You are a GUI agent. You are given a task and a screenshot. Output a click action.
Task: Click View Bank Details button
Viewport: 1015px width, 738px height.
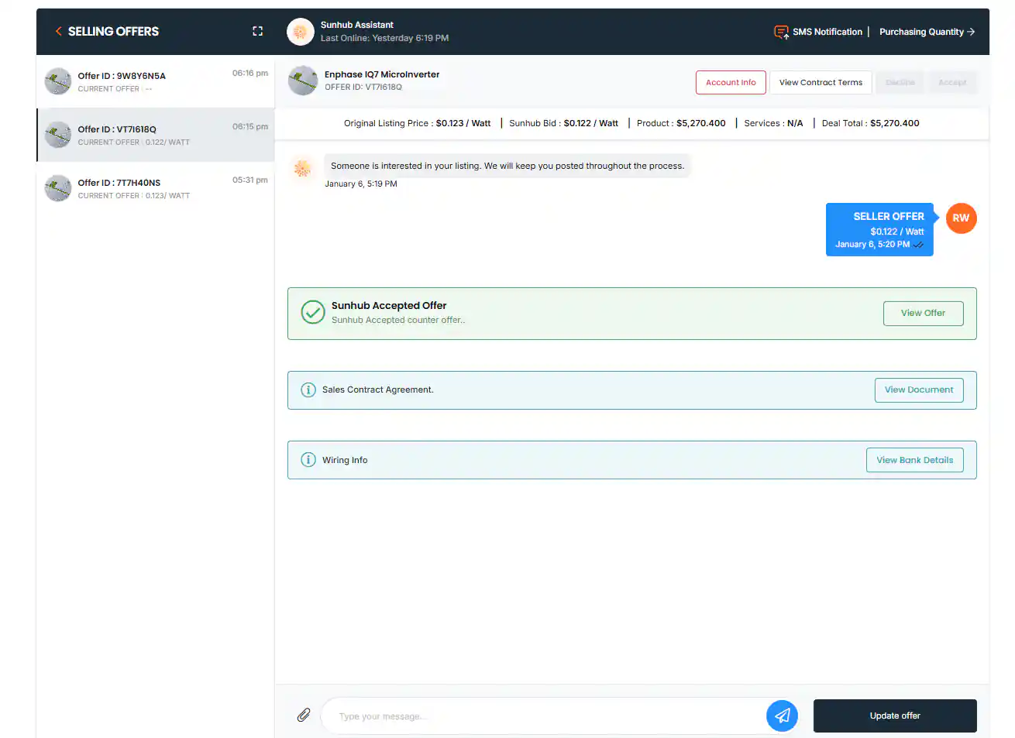[x=914, y=460]
